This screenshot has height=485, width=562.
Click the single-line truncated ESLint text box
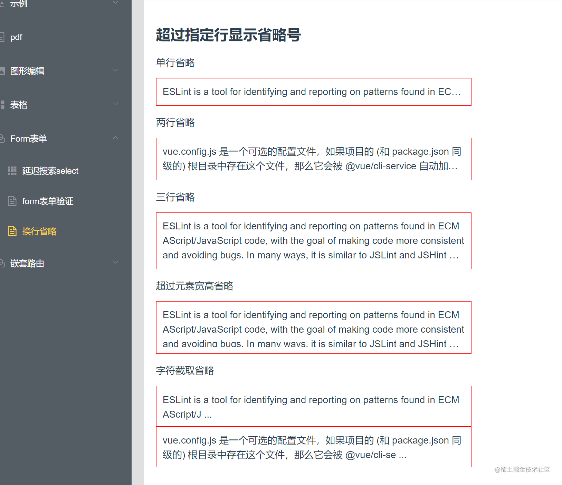[x=314, y=92]
